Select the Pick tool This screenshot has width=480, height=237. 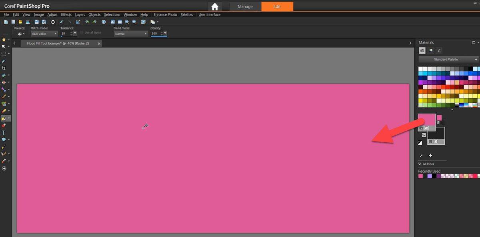[5, 46]
